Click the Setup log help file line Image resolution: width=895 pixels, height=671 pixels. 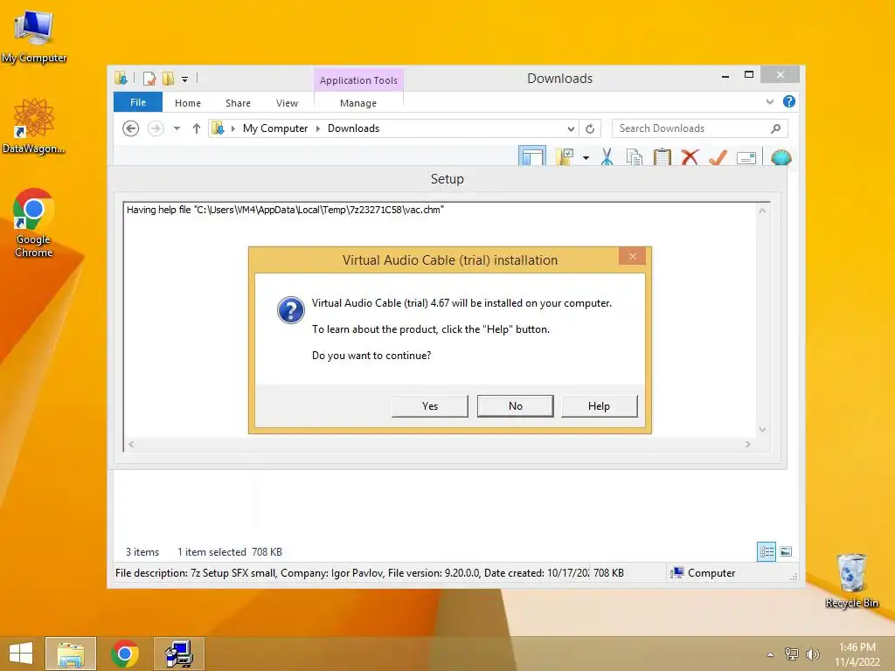[285, 210]
